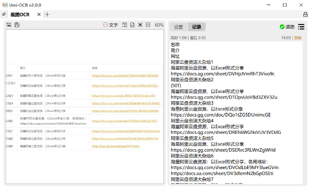Click result text 网址

click(175, 56)
